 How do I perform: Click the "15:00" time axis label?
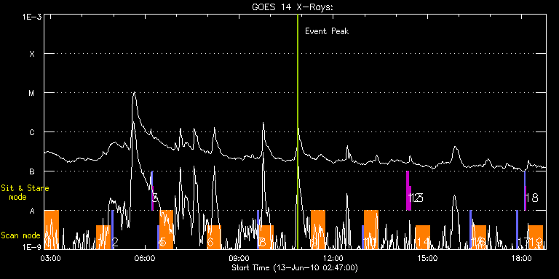(428, 258)
